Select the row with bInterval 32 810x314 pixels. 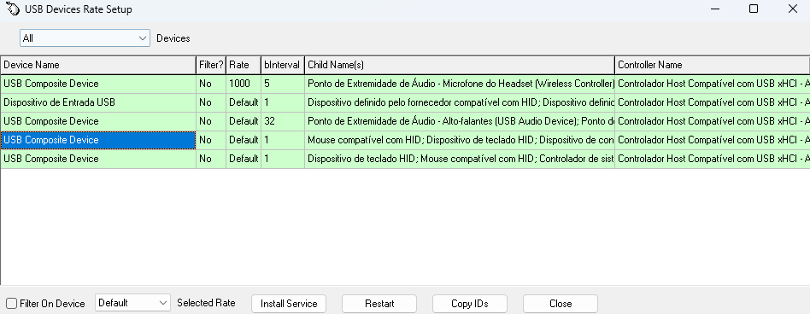point(405,121)
